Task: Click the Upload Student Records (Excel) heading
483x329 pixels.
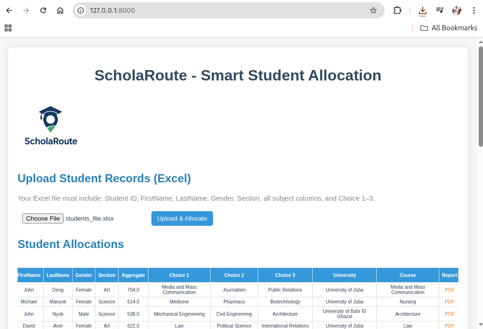Action: [104, 178]
